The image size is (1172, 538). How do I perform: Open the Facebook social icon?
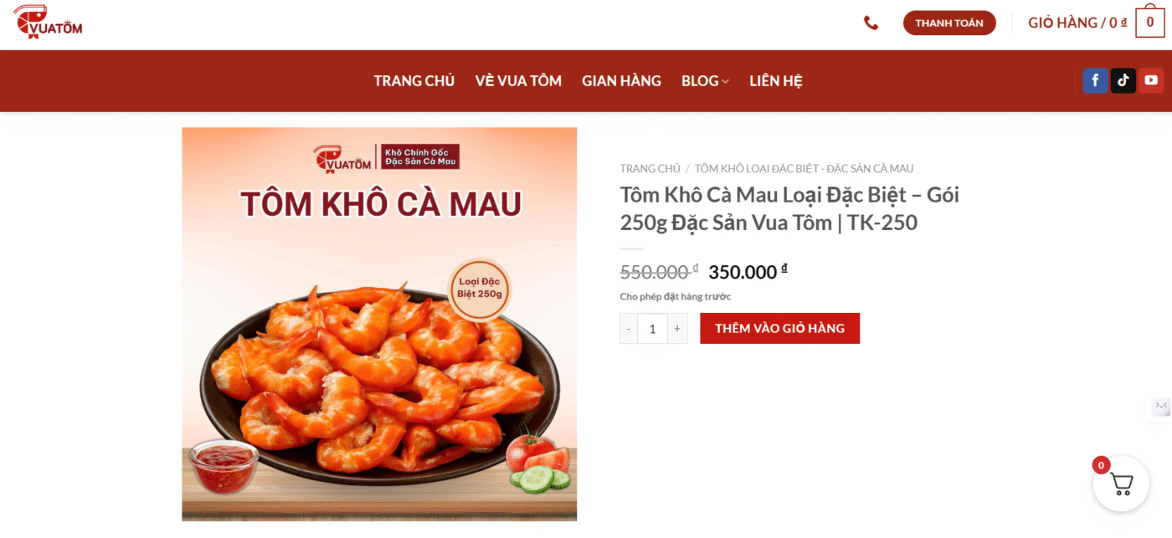[x=1095, y=80]
